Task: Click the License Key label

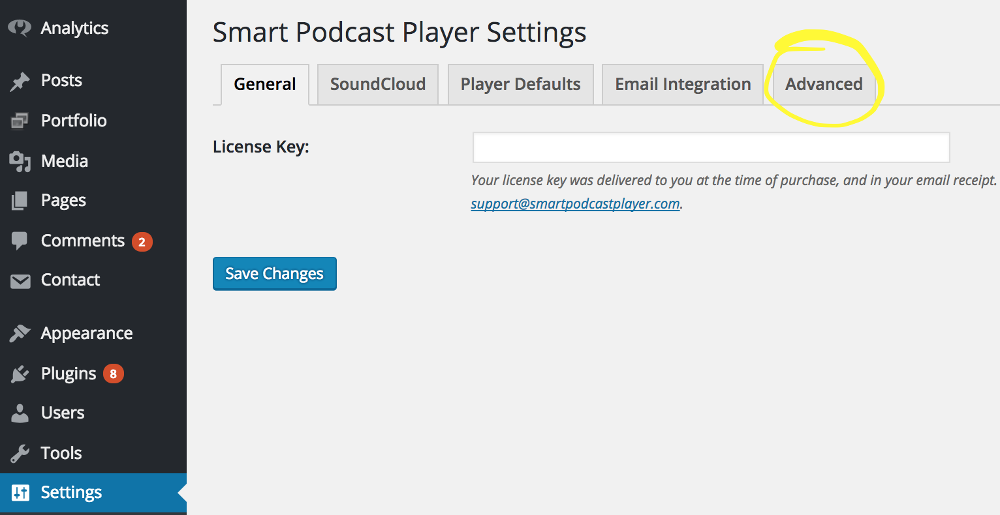Action: [261, 147]
